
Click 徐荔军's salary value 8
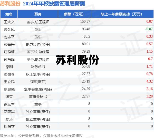[x=89, y=104]
